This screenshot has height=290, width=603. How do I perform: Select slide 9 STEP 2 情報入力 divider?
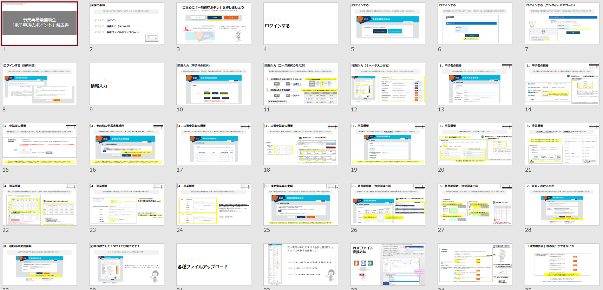126,84
